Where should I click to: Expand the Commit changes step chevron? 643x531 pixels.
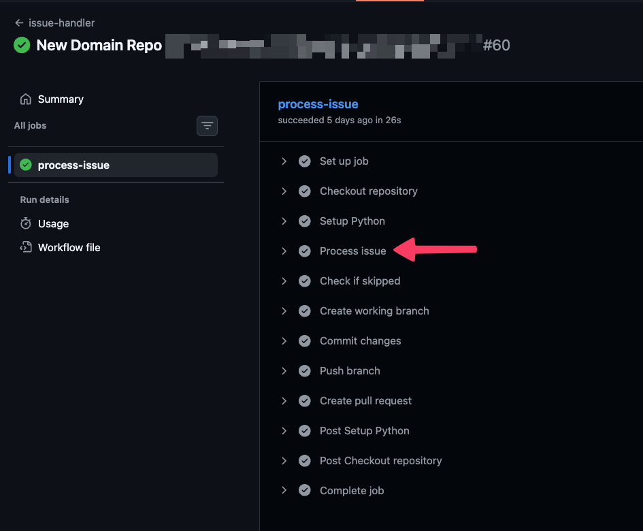click(x=284, y=341)
